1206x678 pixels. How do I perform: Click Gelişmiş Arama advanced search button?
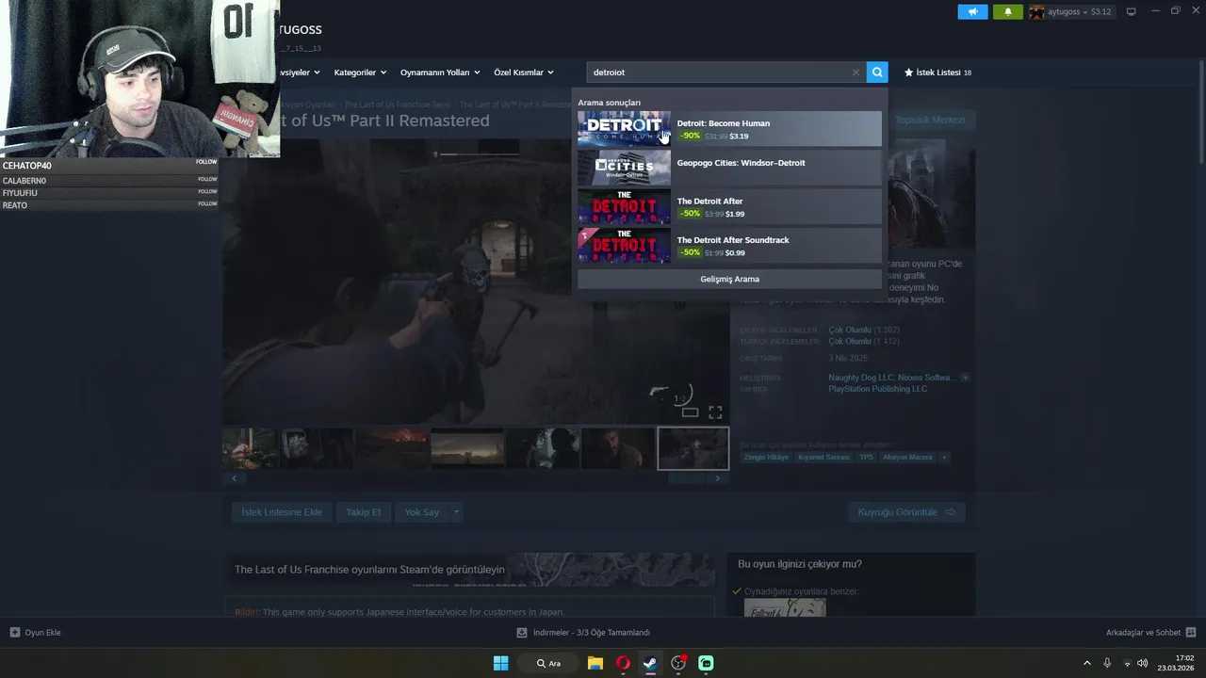729,279
